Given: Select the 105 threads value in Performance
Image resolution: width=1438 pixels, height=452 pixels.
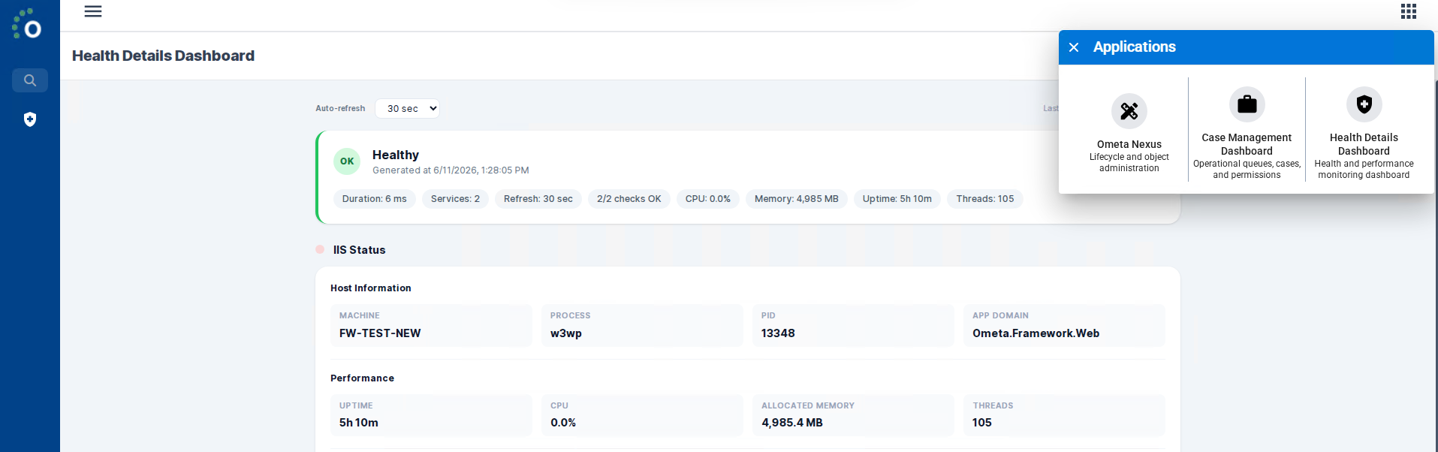Looking at the screenshot, I should [x=982, y=423].
